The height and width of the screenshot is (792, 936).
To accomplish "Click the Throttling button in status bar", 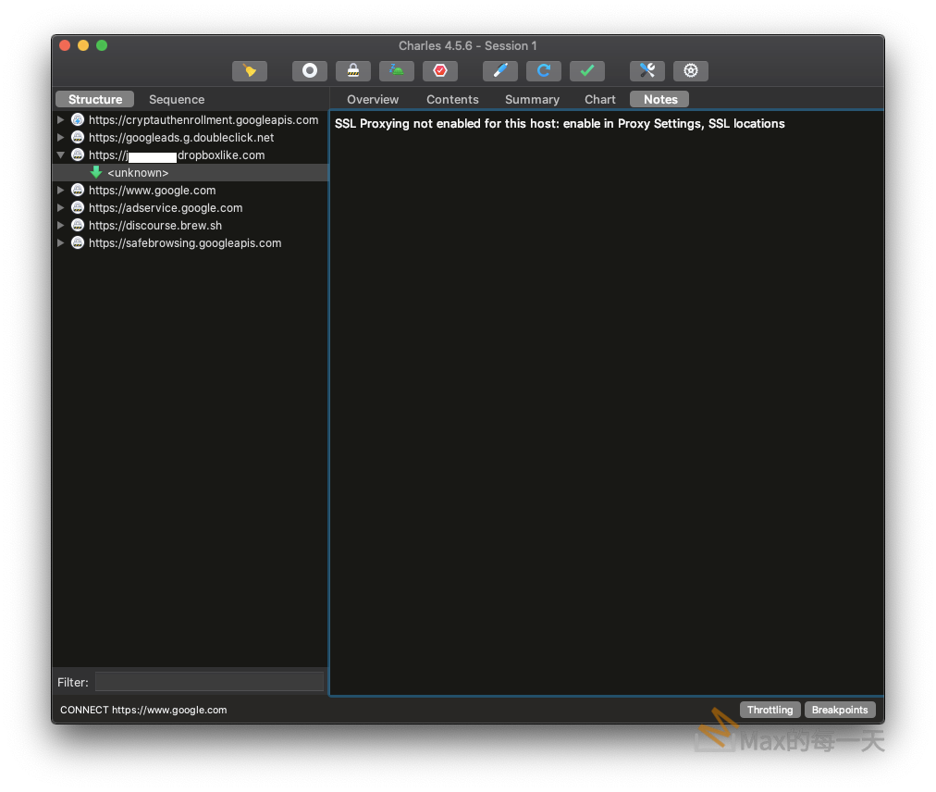I will [770, 710].
